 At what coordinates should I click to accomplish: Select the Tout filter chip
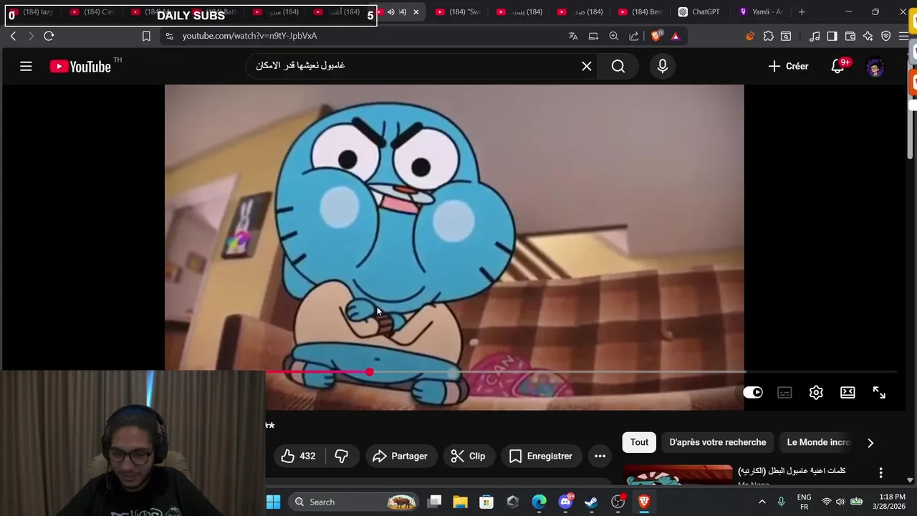click(639, 442)
